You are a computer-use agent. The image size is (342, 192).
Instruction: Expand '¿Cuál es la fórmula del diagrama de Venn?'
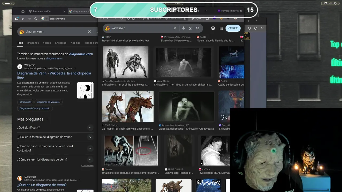point(55,137)
